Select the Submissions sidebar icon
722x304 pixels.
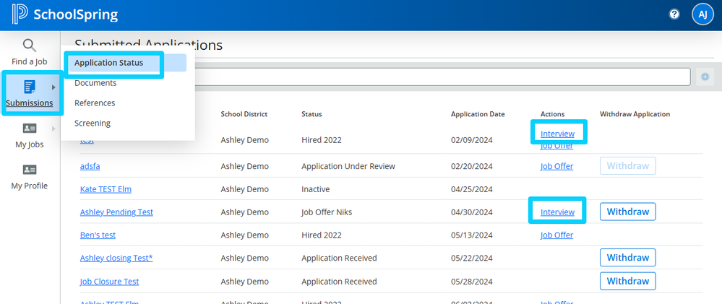(x=30, y=88)
